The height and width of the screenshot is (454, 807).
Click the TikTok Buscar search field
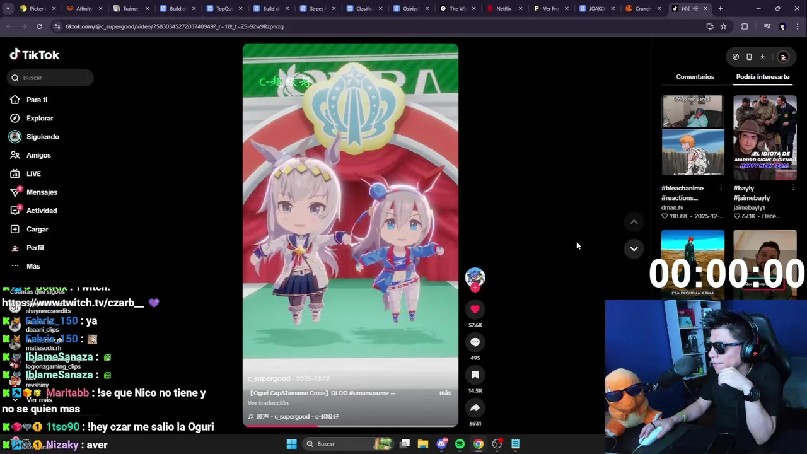(x=50, y=78)
